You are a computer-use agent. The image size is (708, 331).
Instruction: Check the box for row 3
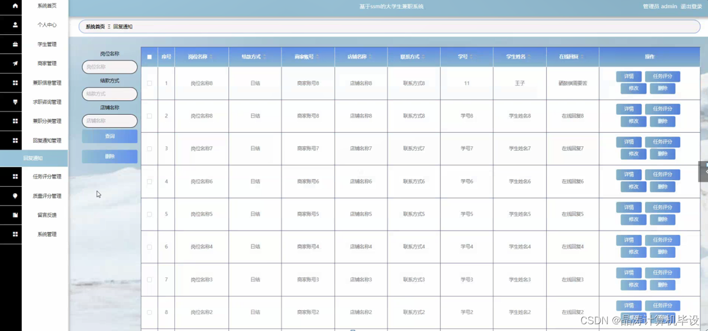(150, 149)
